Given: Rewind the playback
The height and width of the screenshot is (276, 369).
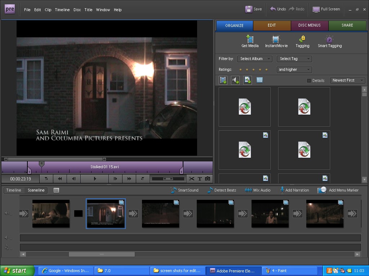Looking at the screenshot, I should click(x=60, y=179).
